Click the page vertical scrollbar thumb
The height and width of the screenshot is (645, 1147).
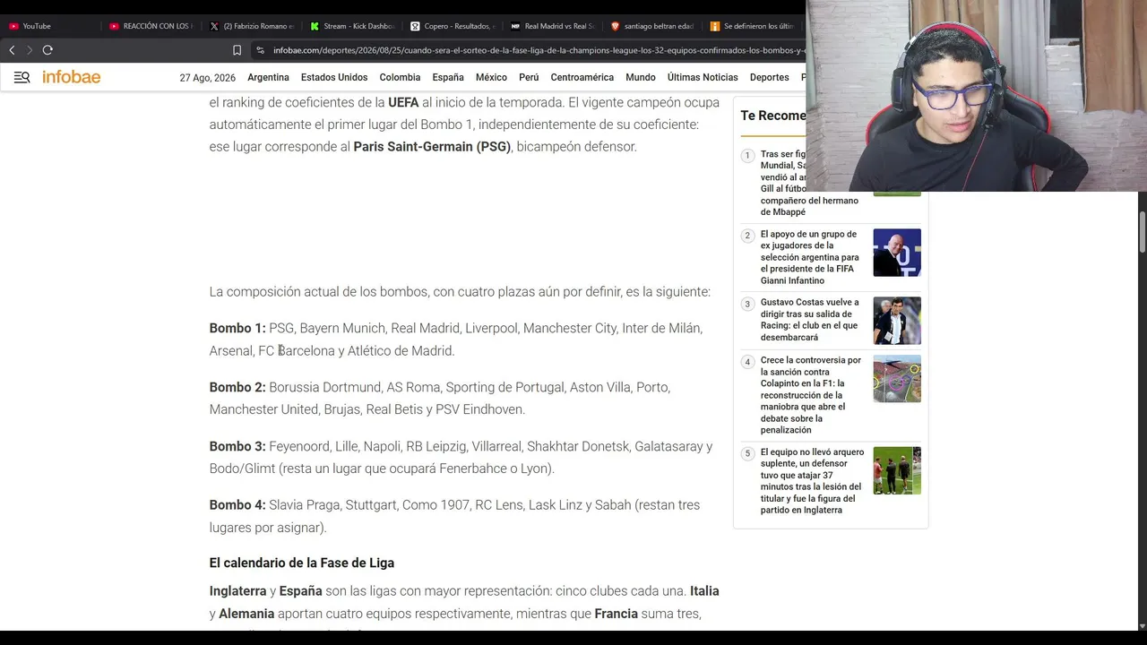pos(1142,233)
